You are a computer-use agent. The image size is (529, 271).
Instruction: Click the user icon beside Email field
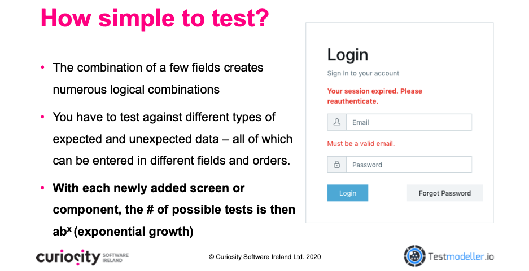point(336,122)
